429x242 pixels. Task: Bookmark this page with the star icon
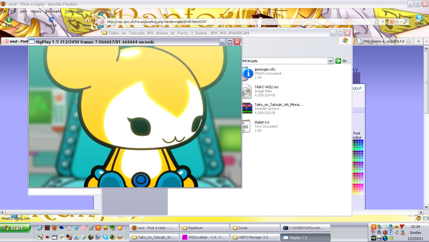coord(377,22)
